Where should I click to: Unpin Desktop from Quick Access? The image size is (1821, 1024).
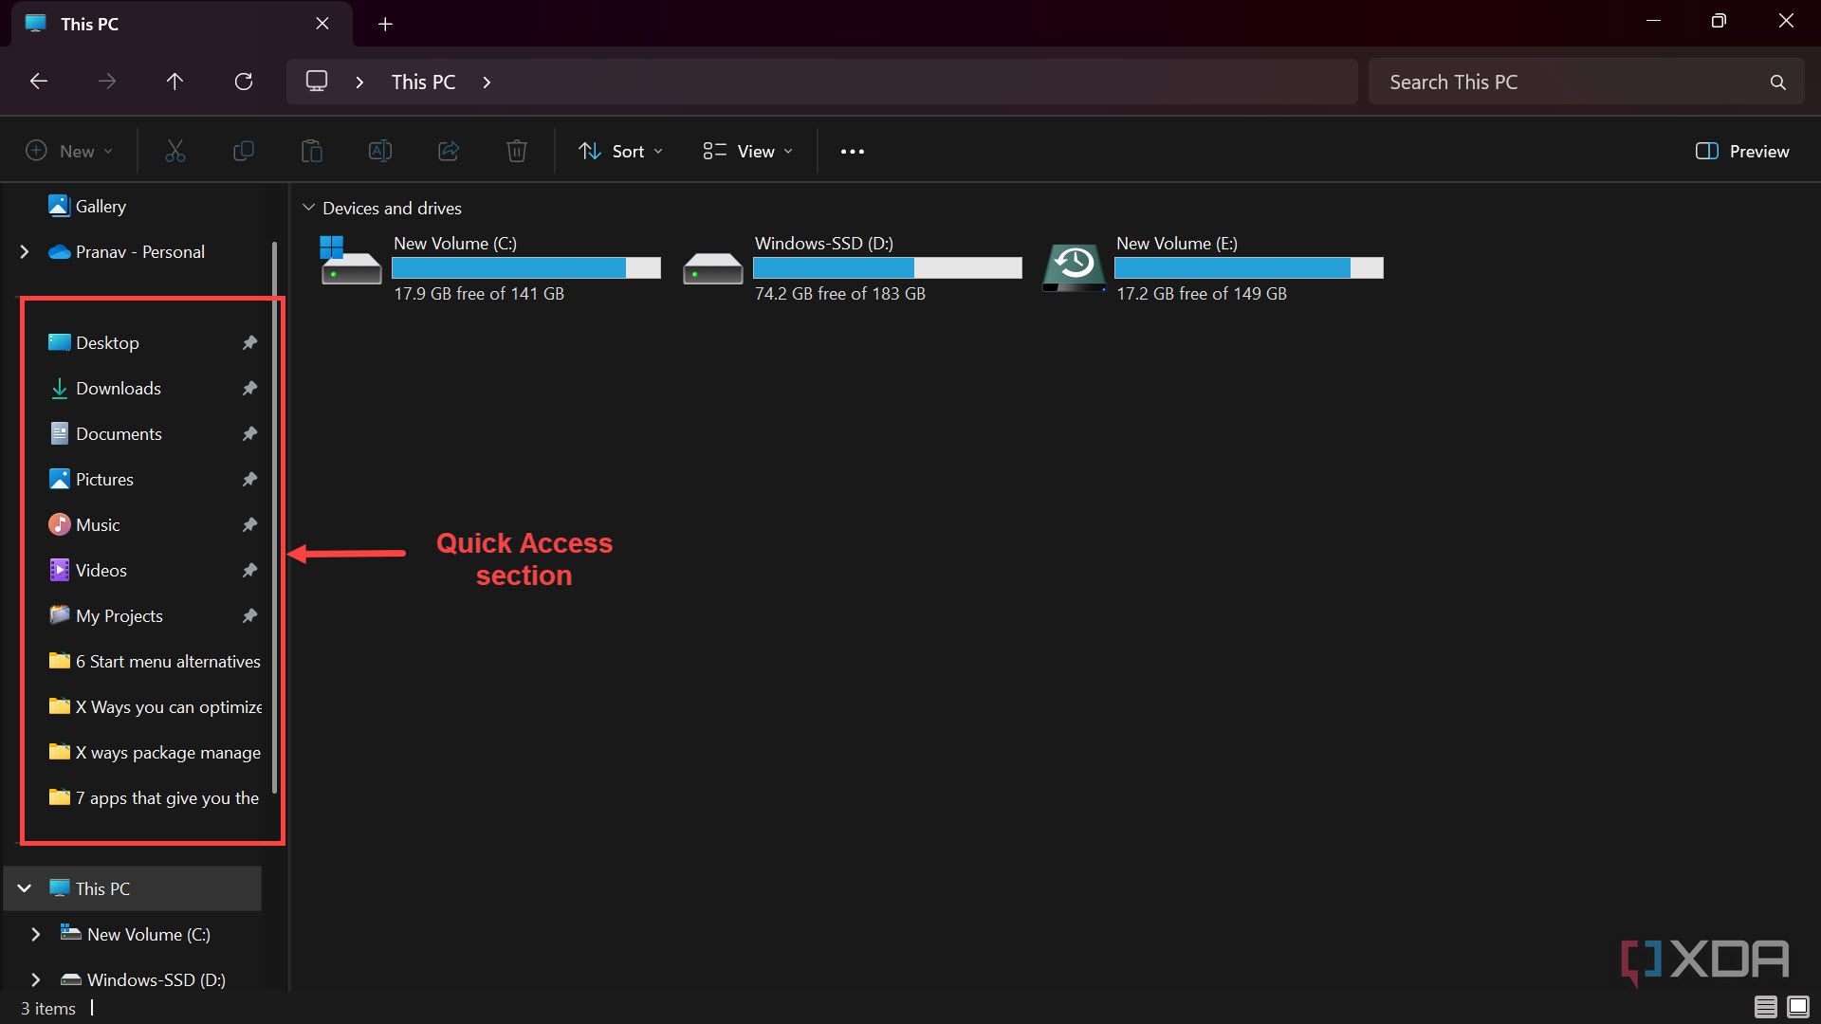pos(249,342)
